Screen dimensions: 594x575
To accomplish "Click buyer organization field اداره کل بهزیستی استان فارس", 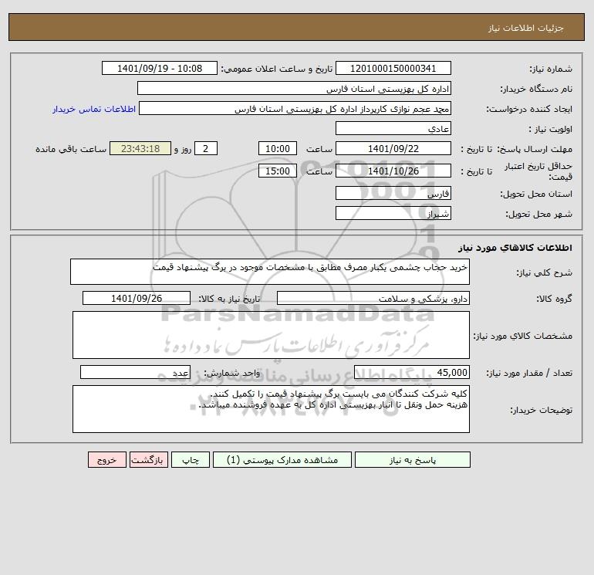I will point(294,88).
